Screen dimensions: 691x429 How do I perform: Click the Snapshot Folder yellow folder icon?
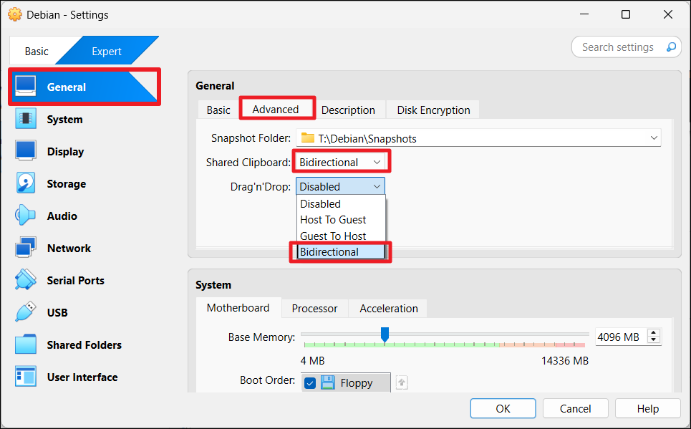coord(307,138)
